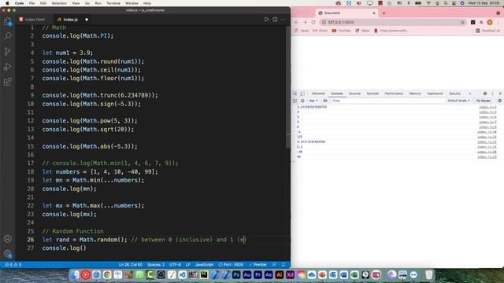The width and height of the screenshot is (504, 283).
Task: Open a new tab in Chrome
Action: [x=384, y=13]
